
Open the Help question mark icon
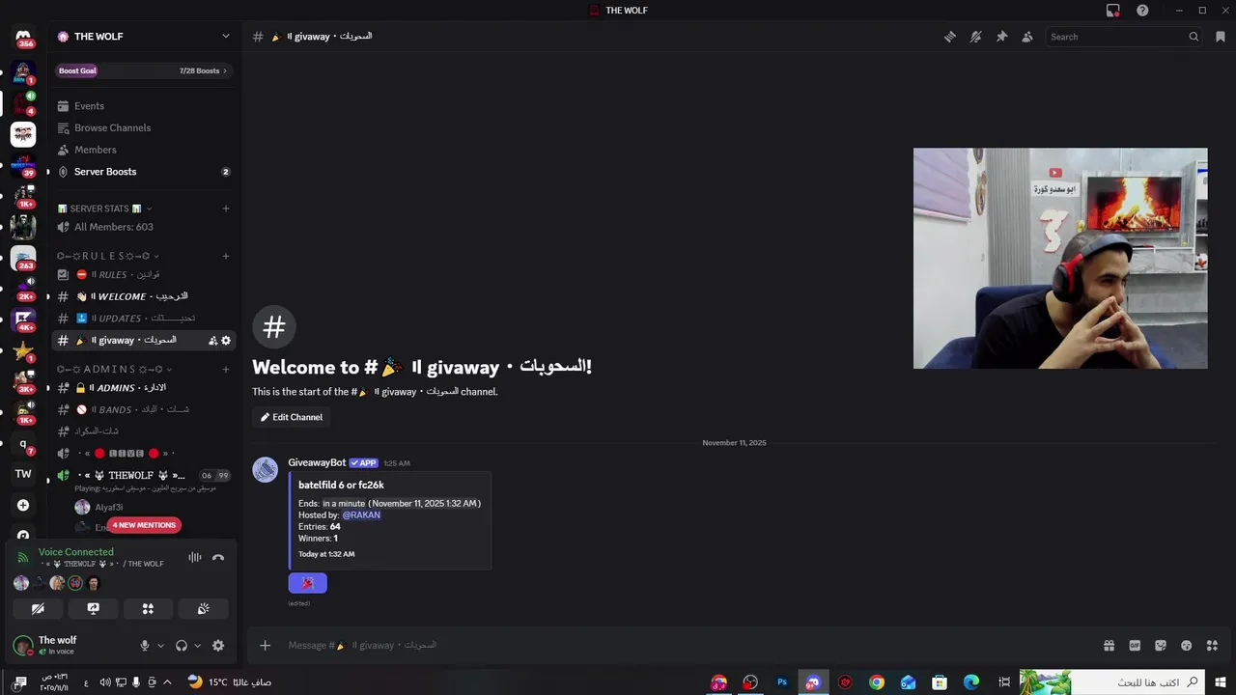coord(1142,10)
